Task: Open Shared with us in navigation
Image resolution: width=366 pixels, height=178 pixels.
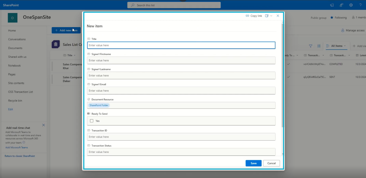Action: coord(17,57)
